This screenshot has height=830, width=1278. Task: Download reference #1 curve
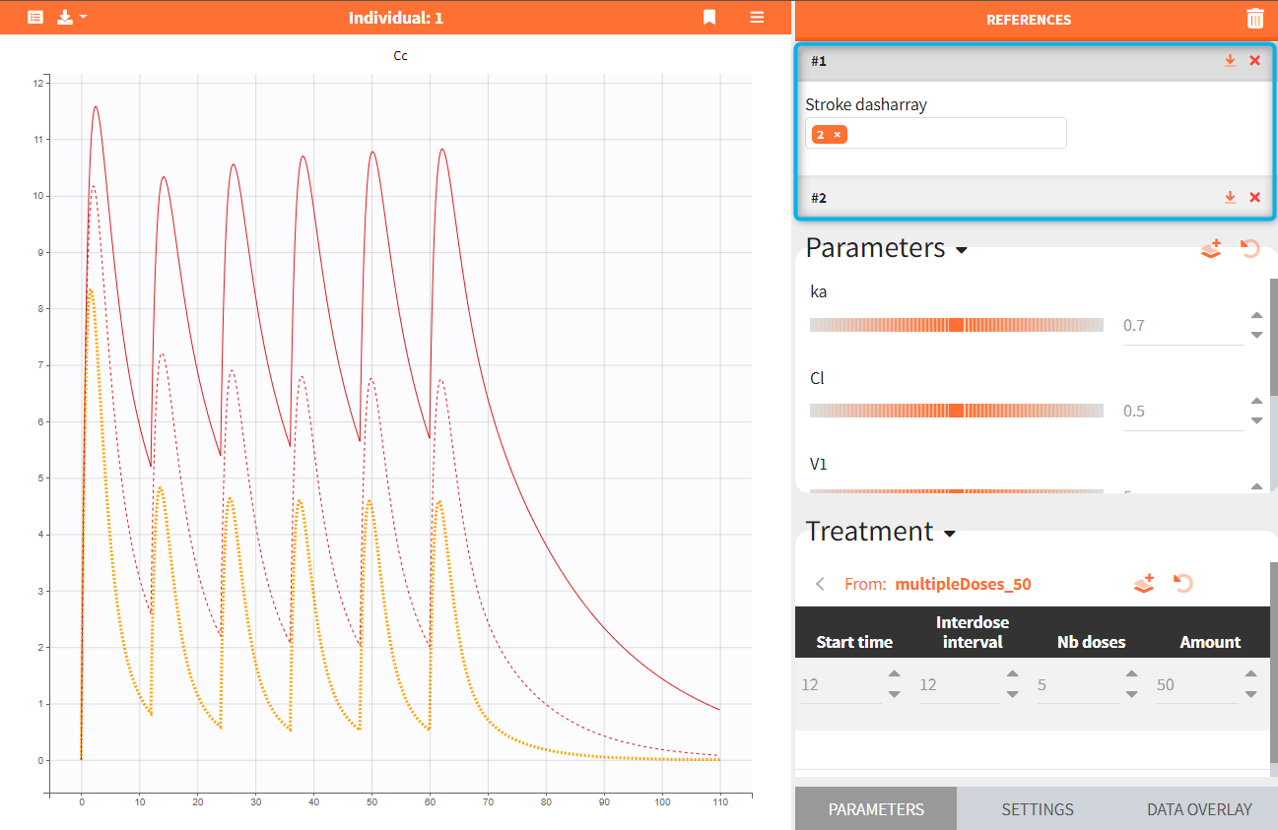pyautogui.click(x=1230, y=61)
